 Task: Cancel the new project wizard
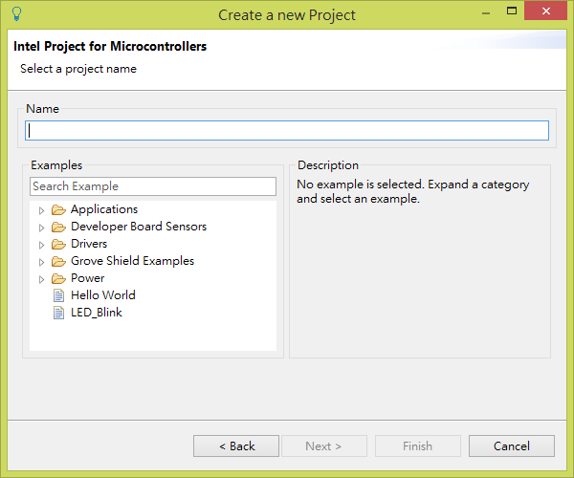512,445
